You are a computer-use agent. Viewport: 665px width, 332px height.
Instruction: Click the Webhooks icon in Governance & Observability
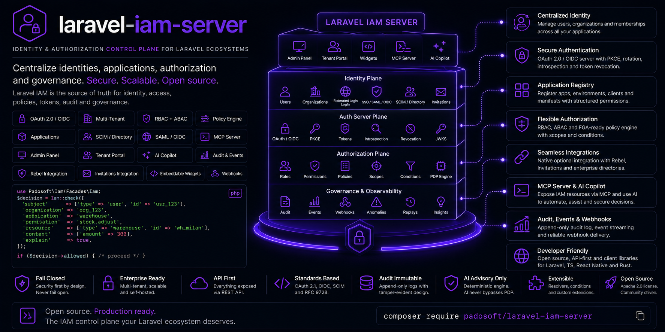pyautogui.click(x=345, y=202)
